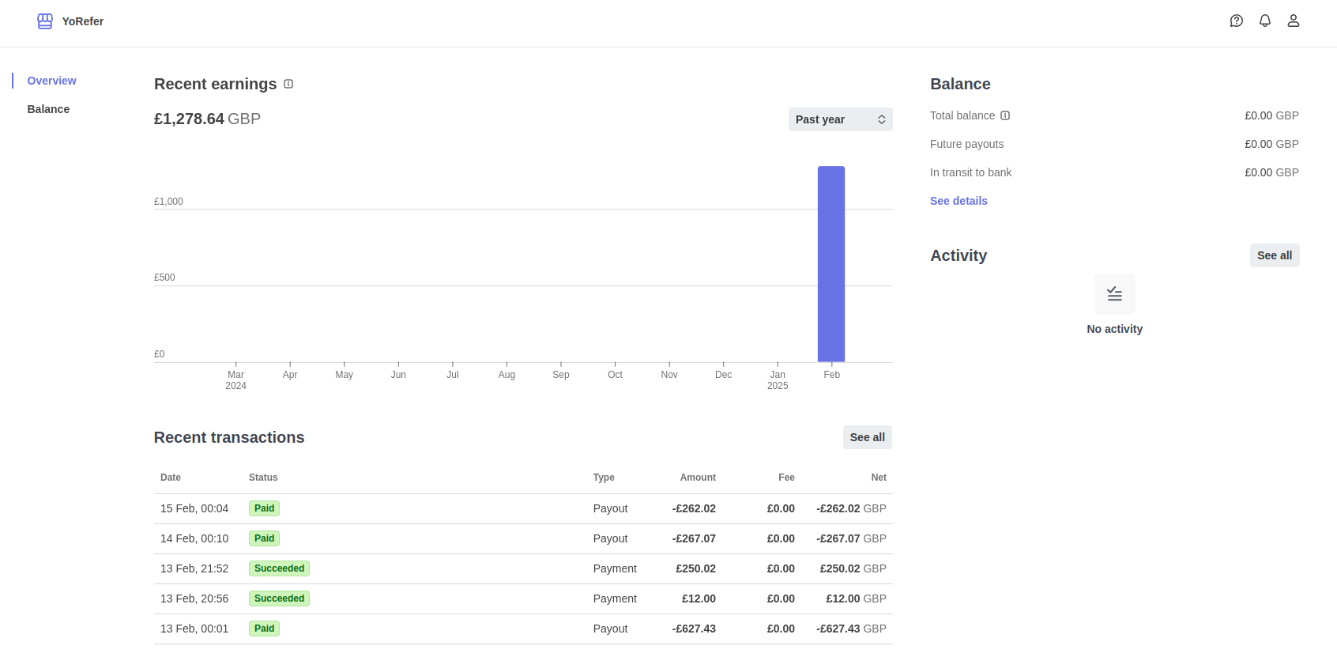Open the Past year period dropdown
This screenshot has height=657, width=1337.
[x=841, y=119]
